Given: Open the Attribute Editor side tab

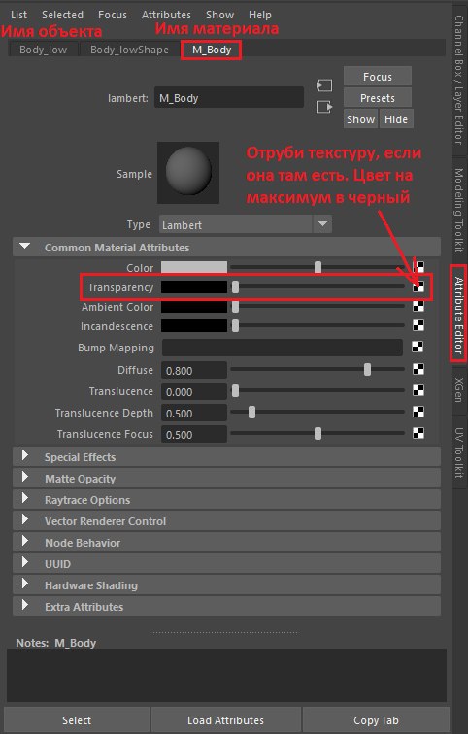Looking at the screenshot, I should pyautogui.click(x=459, y=315).
